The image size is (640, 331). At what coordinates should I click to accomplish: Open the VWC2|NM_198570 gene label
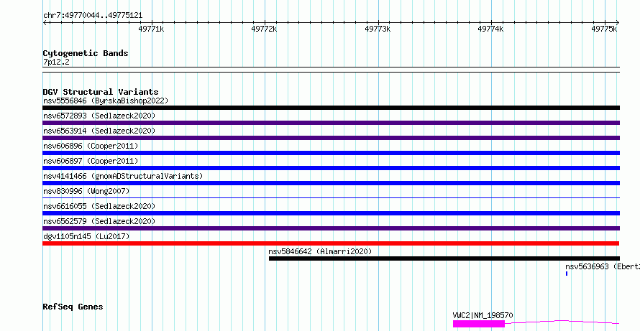click(x=483, y=315)
